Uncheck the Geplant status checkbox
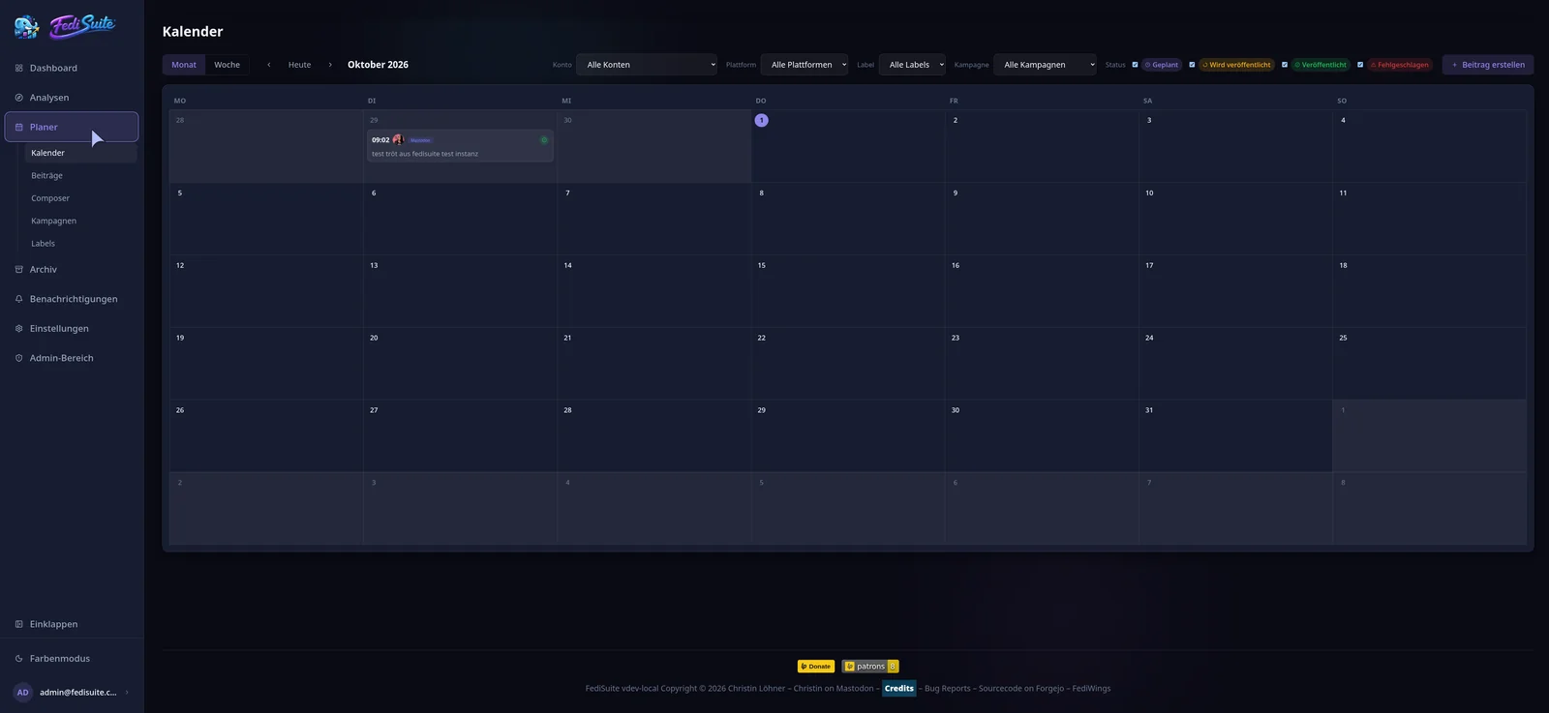 1135,65
